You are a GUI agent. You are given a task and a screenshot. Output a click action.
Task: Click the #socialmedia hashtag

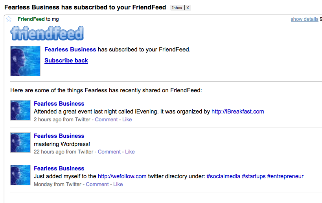223,176
